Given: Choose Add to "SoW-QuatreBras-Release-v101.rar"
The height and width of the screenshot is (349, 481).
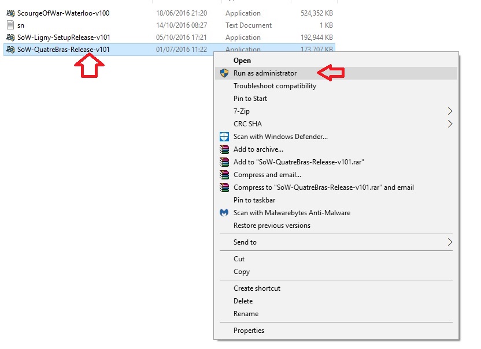Looking at the screenshot, I should coord(336,162).
